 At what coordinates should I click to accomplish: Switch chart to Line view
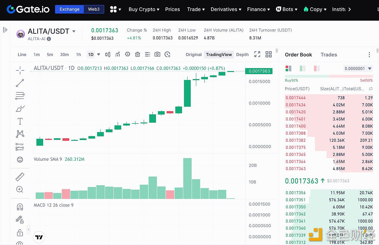tap(22, 54)
